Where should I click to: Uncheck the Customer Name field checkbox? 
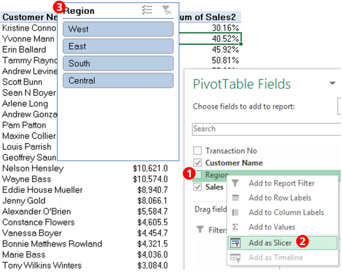tap(197, 163)
